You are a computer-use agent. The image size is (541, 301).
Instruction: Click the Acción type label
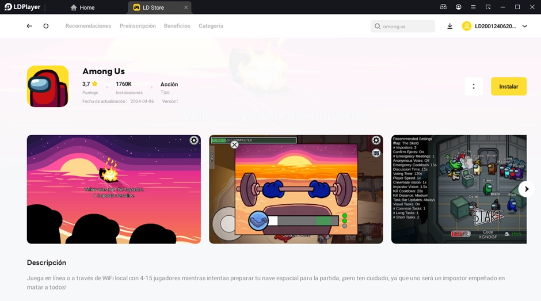pos(169,84)
